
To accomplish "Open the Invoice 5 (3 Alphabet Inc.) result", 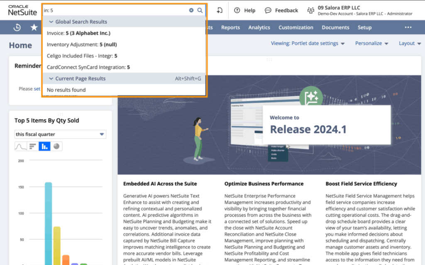I will pyautogui.click(x=78, y=33).
